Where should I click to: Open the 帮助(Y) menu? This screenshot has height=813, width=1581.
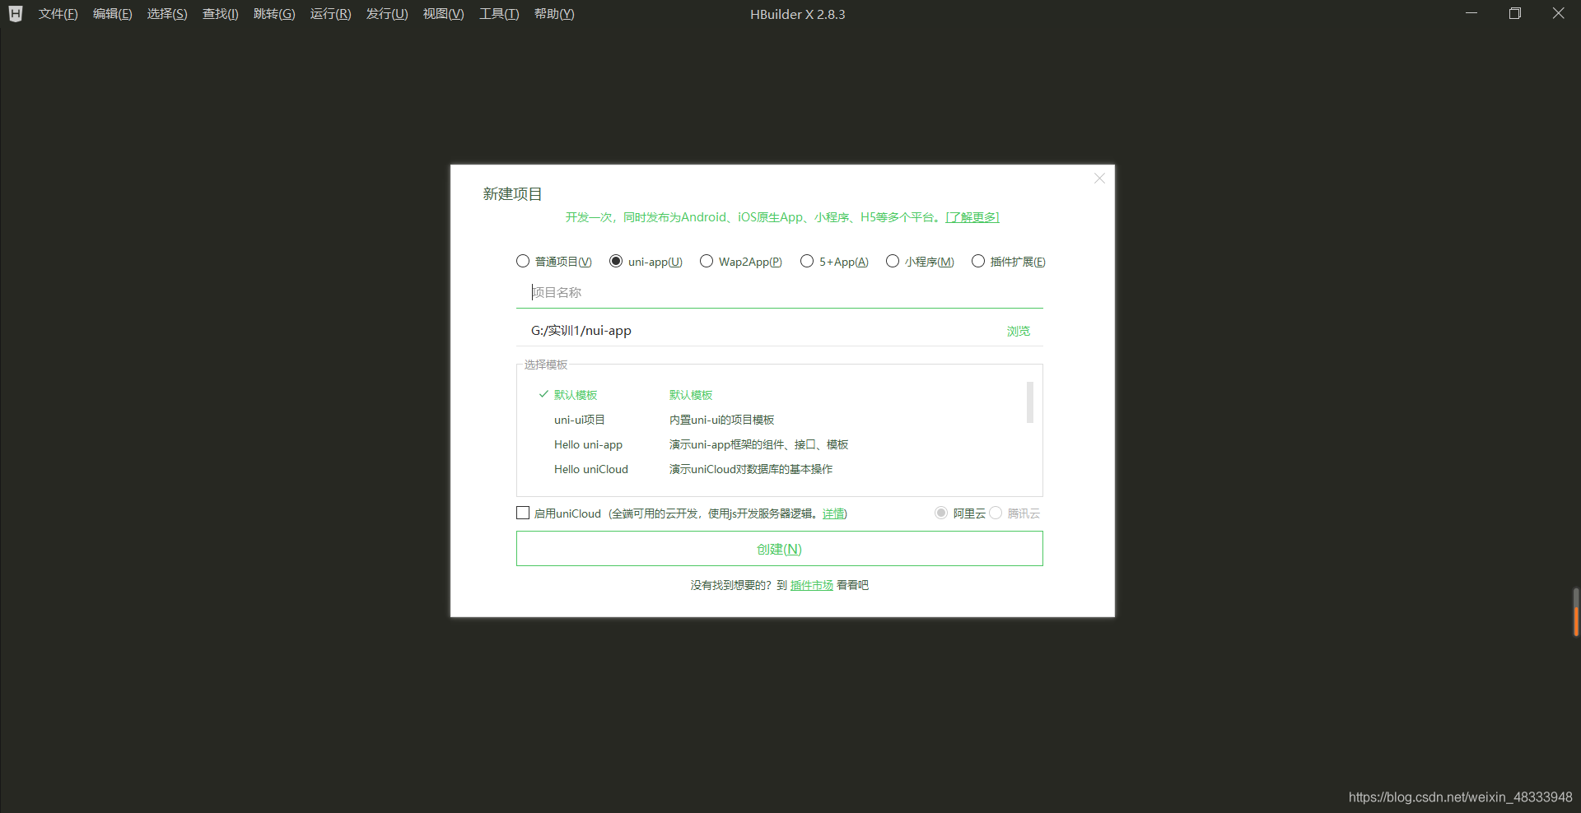pos(554,14)
